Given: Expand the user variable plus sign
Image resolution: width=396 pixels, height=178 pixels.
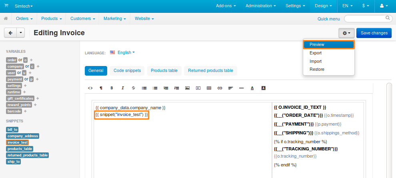Looking at the screenshot, I should coord(30,73).
